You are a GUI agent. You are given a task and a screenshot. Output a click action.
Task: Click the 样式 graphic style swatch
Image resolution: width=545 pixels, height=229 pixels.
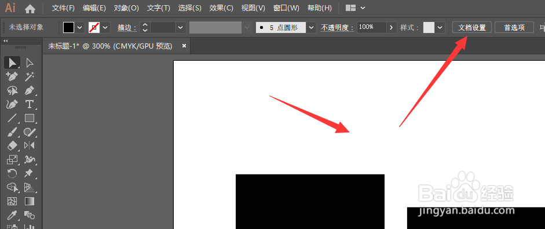429,27
